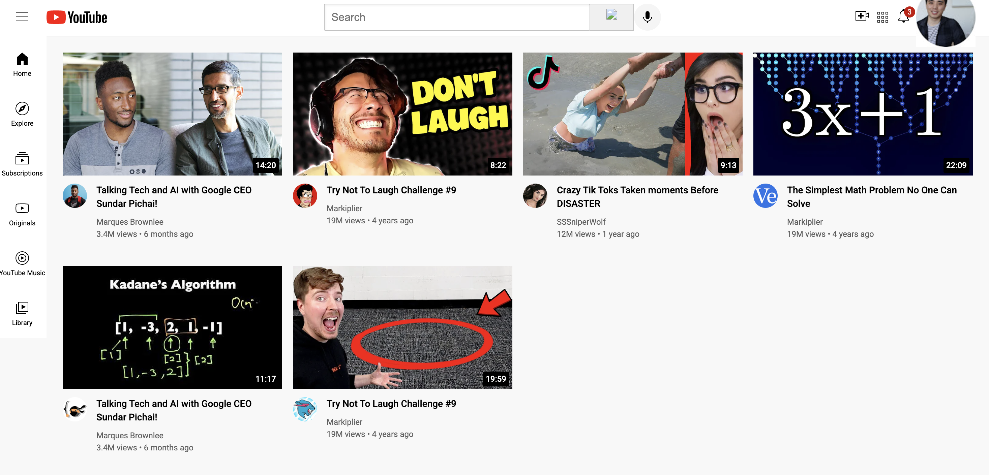Click '12M views • 1 year ago' text
The height and width of the screenshot is (475, 989).
598,234
